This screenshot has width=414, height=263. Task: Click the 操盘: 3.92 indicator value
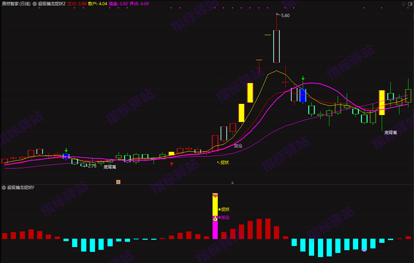tap(118, 4)
